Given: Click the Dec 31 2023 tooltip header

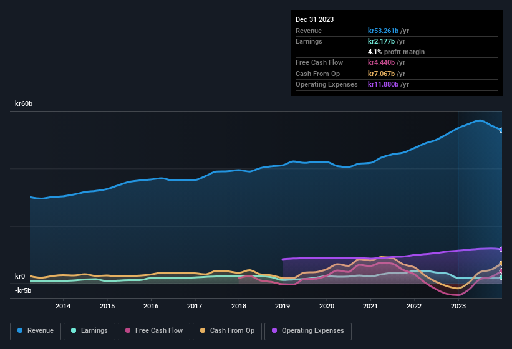Looking at the screenshot, I should click(314, 19).
